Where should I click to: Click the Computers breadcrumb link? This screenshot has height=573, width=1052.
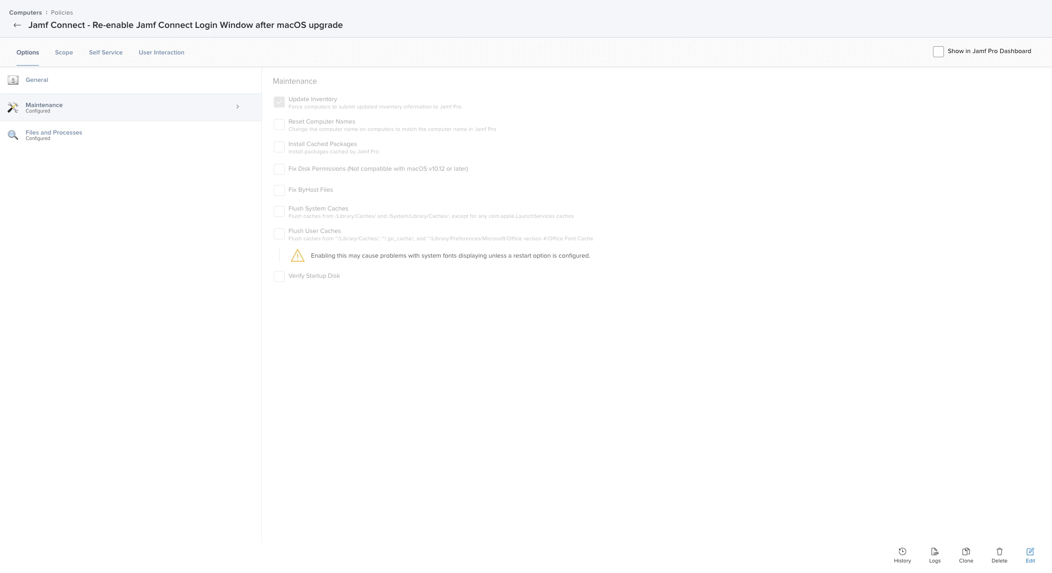(x=25, y=12)
